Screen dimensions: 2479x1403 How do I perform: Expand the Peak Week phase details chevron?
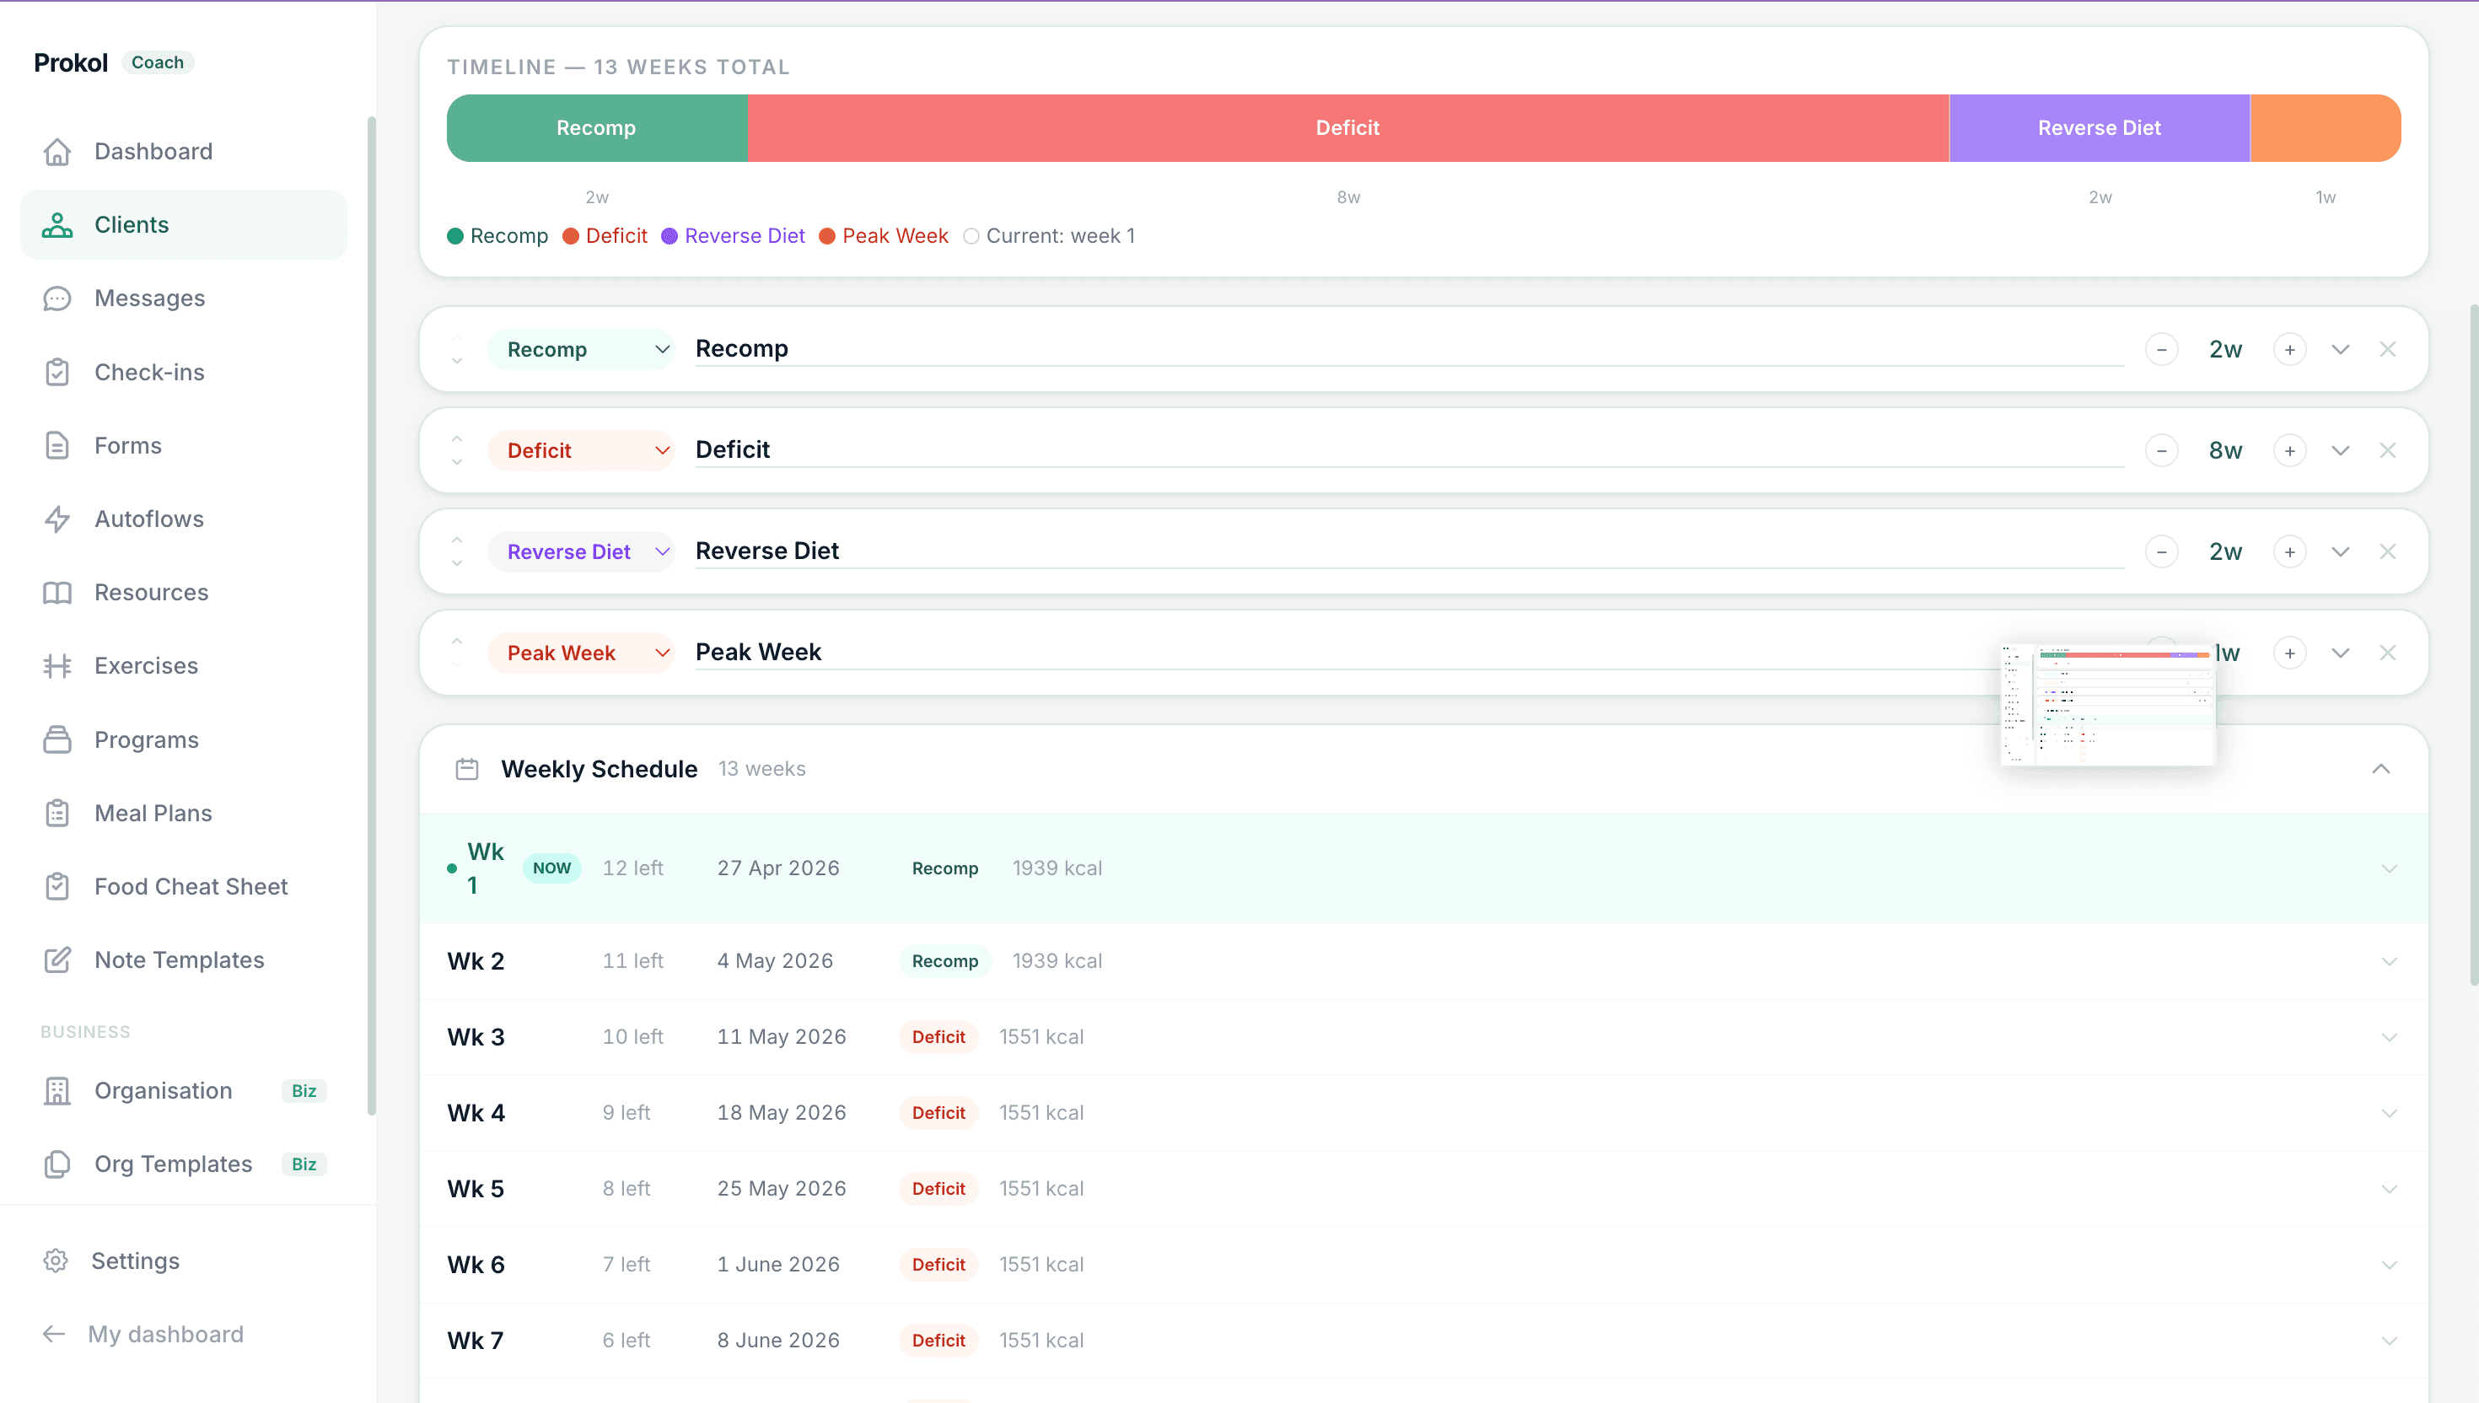tap(2340, 653)
